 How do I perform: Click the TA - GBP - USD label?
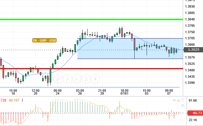tap(44, 40)
